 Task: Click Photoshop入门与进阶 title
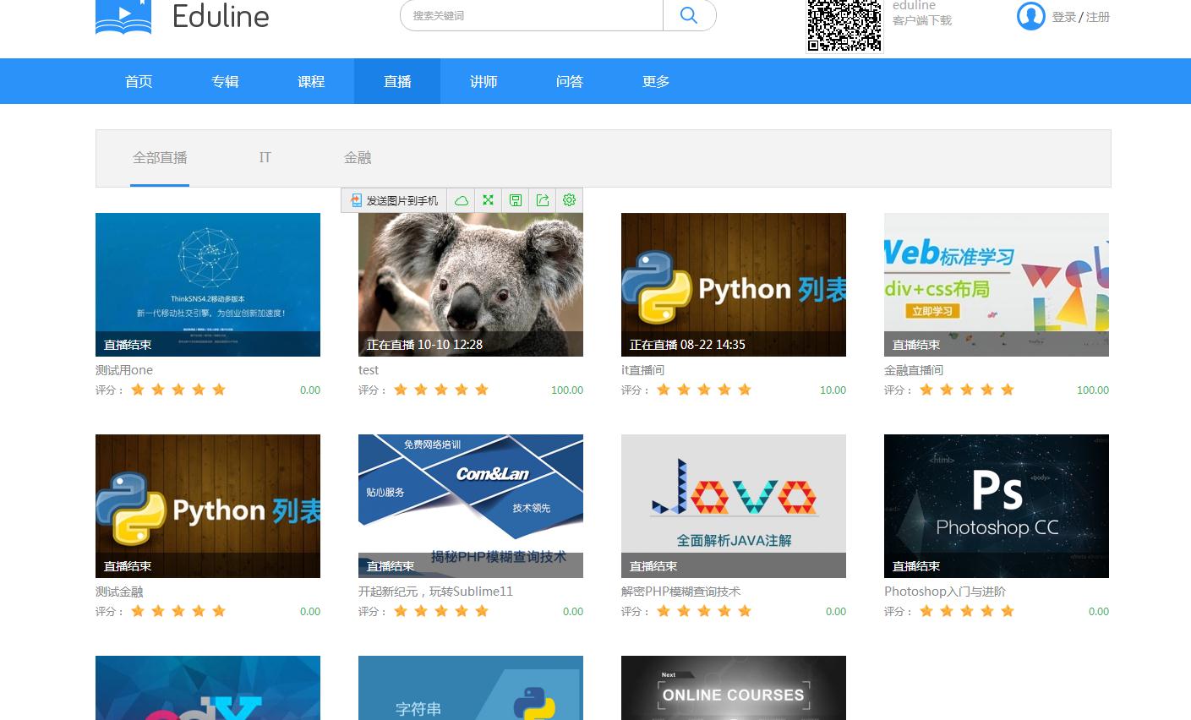coord(945,592)
